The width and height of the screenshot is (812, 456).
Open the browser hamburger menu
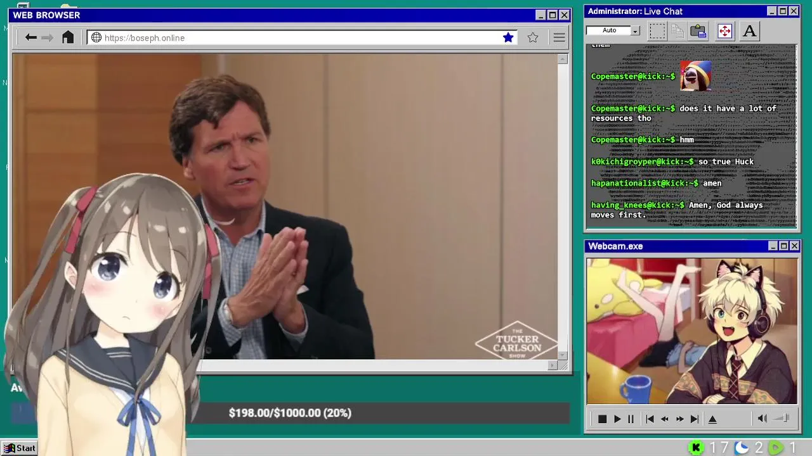pos(559,38)
